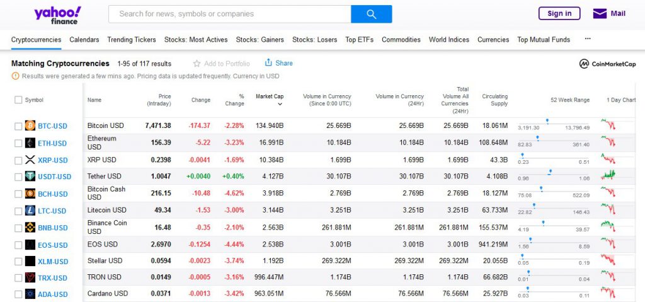Expand the more navigation options ellipsis
The height and width of the screenshot is (302, 645).
pyautogui.click(x=588, y=38)
